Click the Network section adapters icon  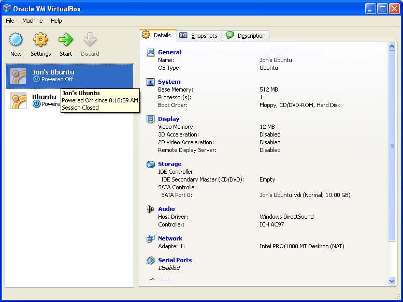tap(151, 238)
